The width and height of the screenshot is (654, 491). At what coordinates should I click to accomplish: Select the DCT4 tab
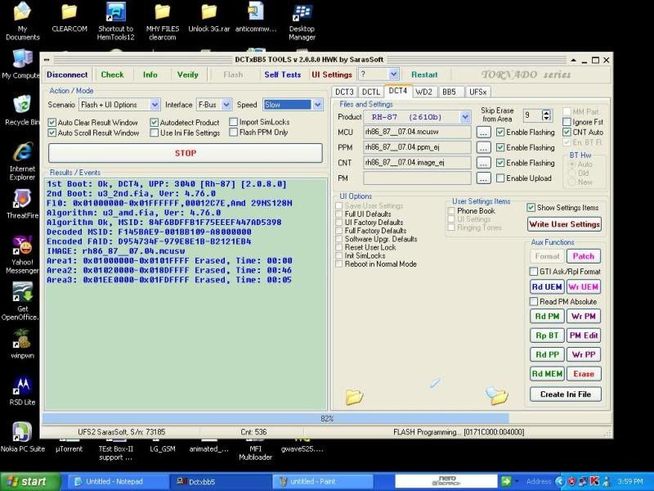pos(398,91)
